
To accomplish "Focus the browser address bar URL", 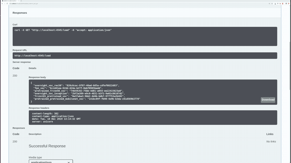I will tap(25, 3).
